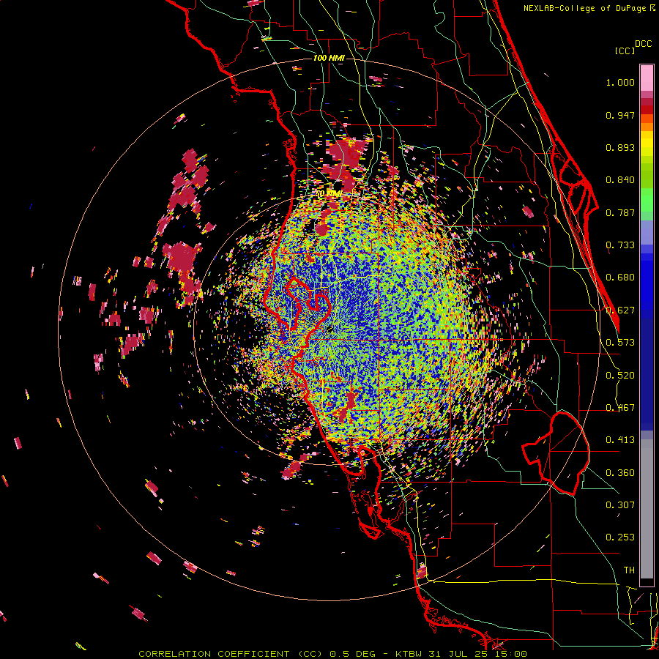The height and width of the screenshot is (659, 659).
Task: Click the 0.360 scale value
Action: 620,473
